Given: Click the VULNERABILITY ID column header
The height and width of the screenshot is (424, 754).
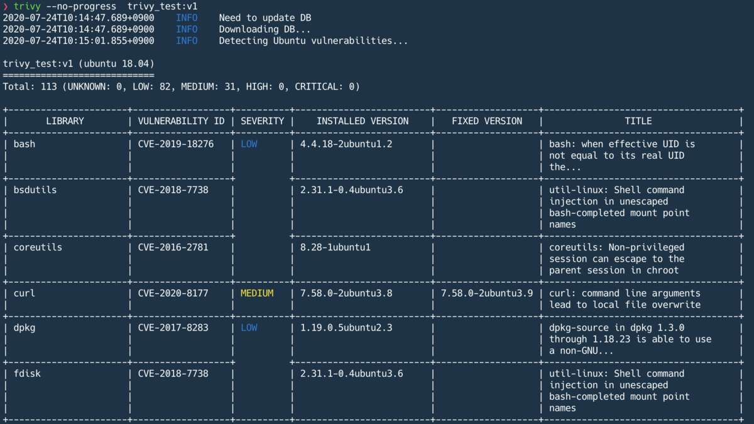Looking at the screenshot, I should [x=181, y=121].
